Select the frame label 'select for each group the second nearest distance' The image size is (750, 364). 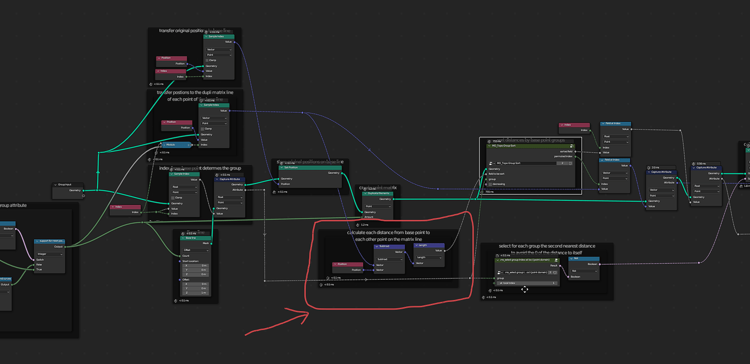[x=547, y=246]
